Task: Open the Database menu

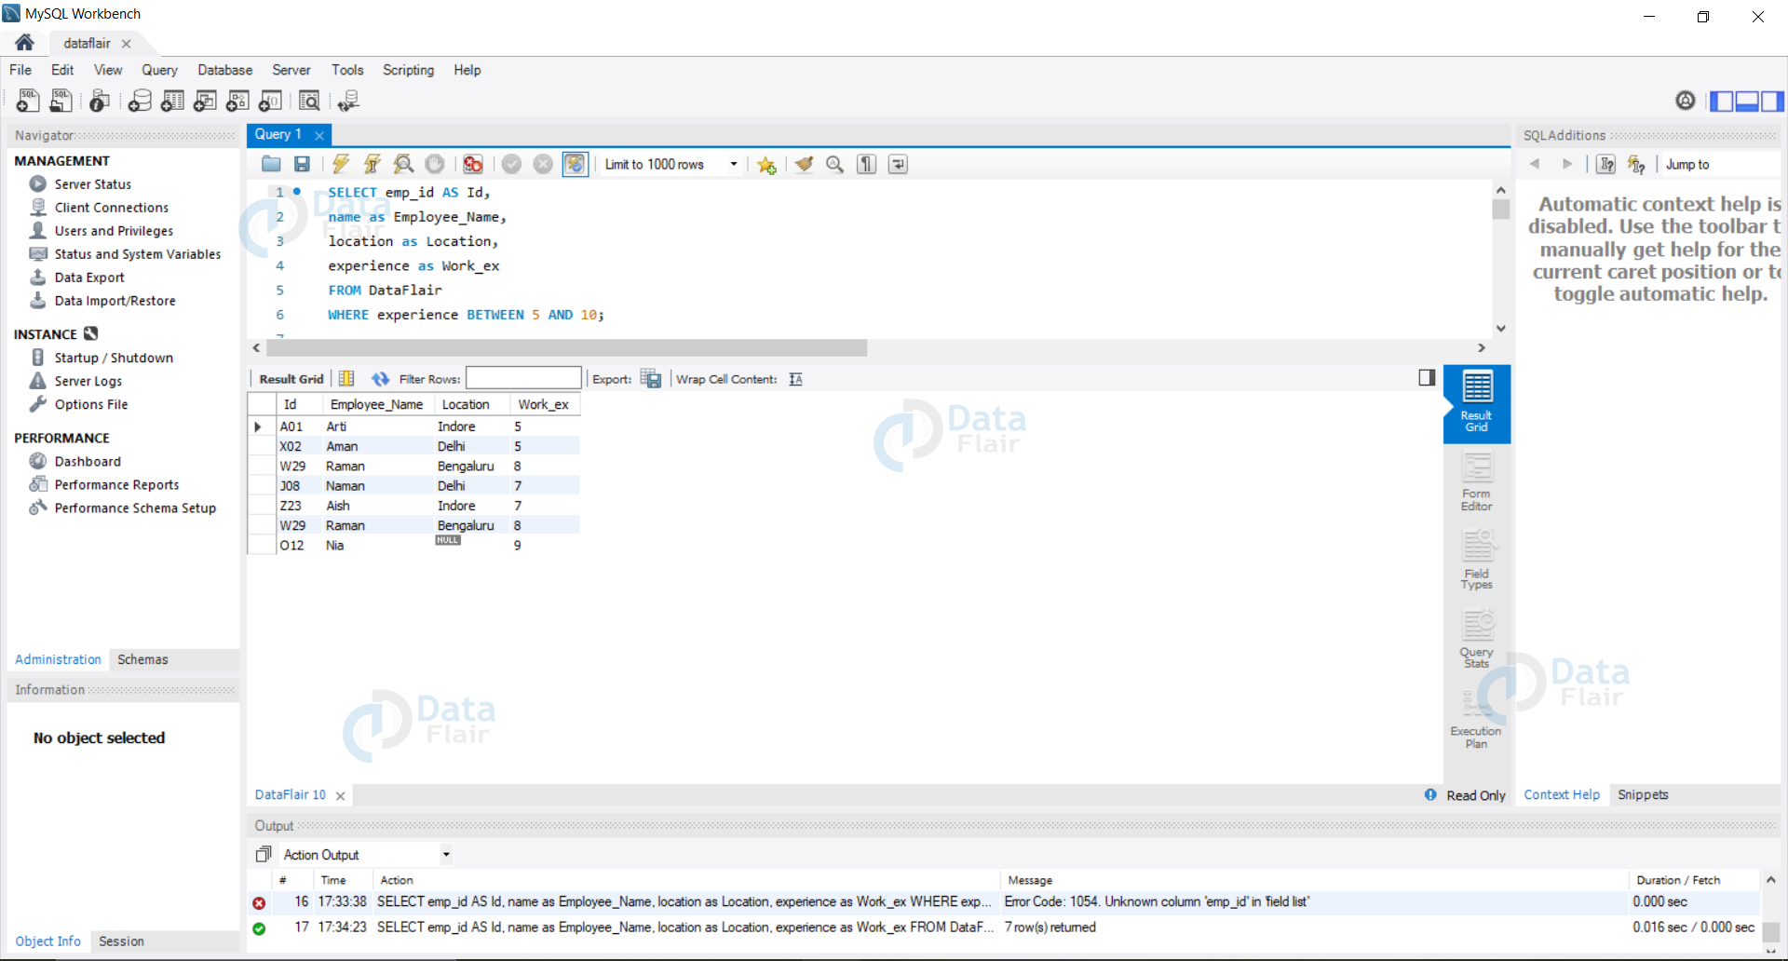Action: point(224,70)
